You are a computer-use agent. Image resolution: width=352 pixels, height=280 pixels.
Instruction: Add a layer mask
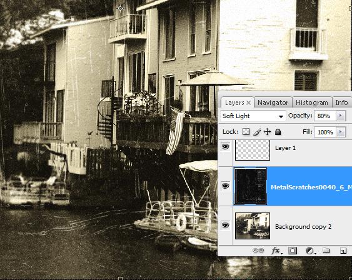[x=292, y=251]
